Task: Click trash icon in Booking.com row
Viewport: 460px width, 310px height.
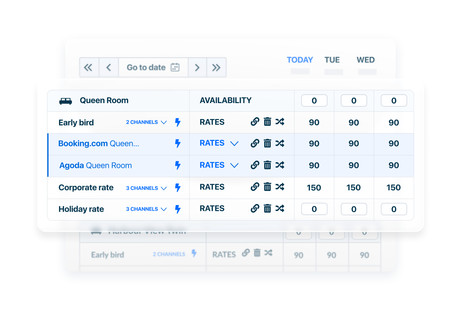Action: pyautogui.click(x=267, y=143)
